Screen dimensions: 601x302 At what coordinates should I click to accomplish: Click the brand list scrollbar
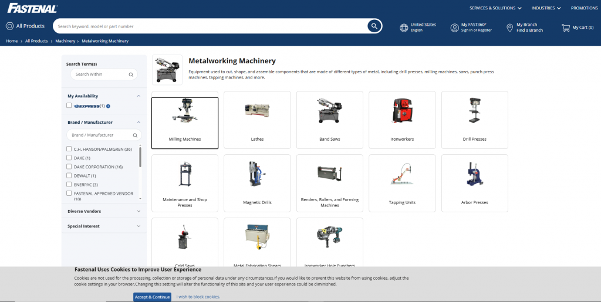[x=140, y=157]
